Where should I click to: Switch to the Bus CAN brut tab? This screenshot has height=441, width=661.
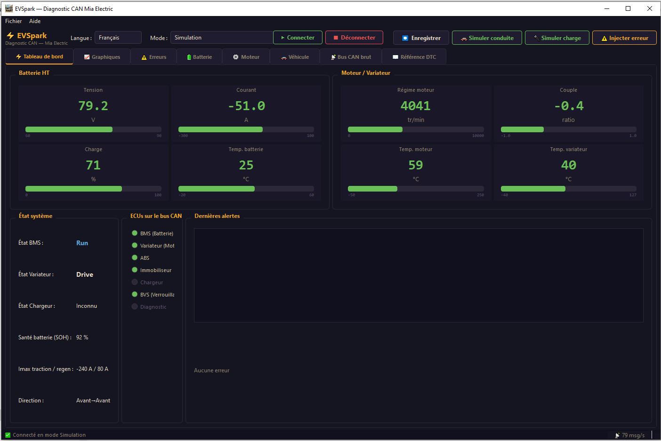point(351,57)
